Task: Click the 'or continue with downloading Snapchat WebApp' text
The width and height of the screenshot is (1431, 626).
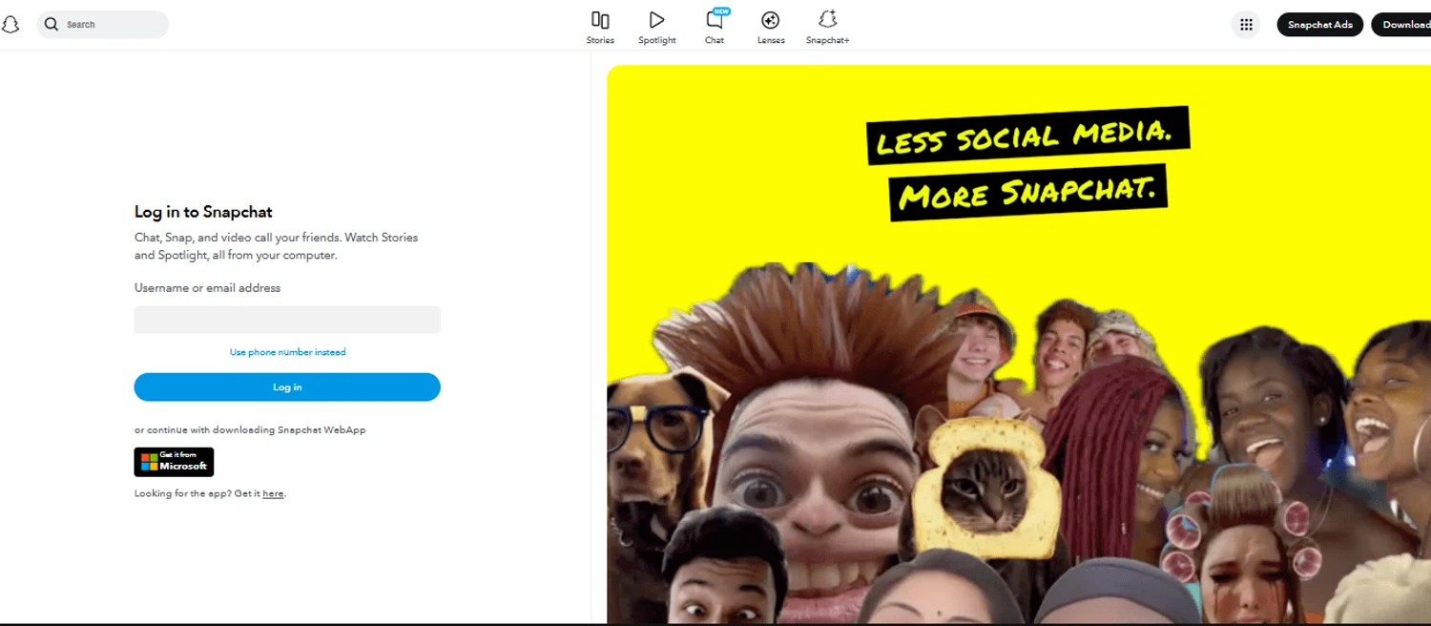Action: pyautogui.click(x=250, y=429)
